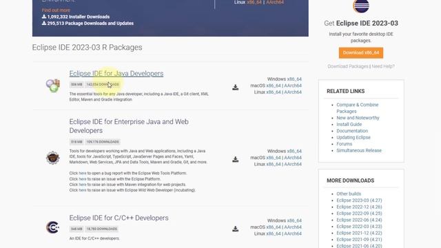Image resolution: width=441 pixels, height=248 pixels.
Task: Select macOS AArch64 for Enterprise Java package
Action: (x=293, y=158)
